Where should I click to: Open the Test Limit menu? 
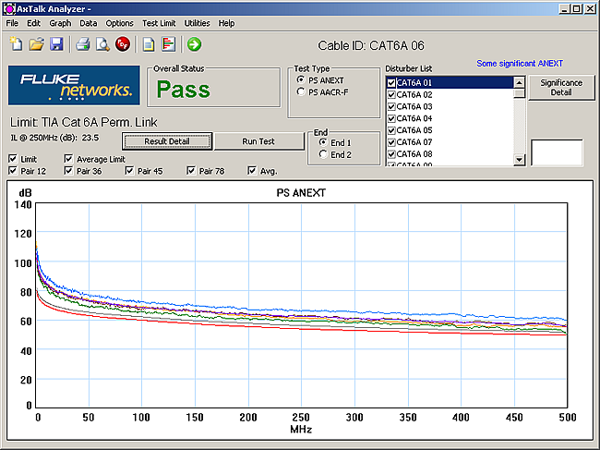tap(159, 23)
